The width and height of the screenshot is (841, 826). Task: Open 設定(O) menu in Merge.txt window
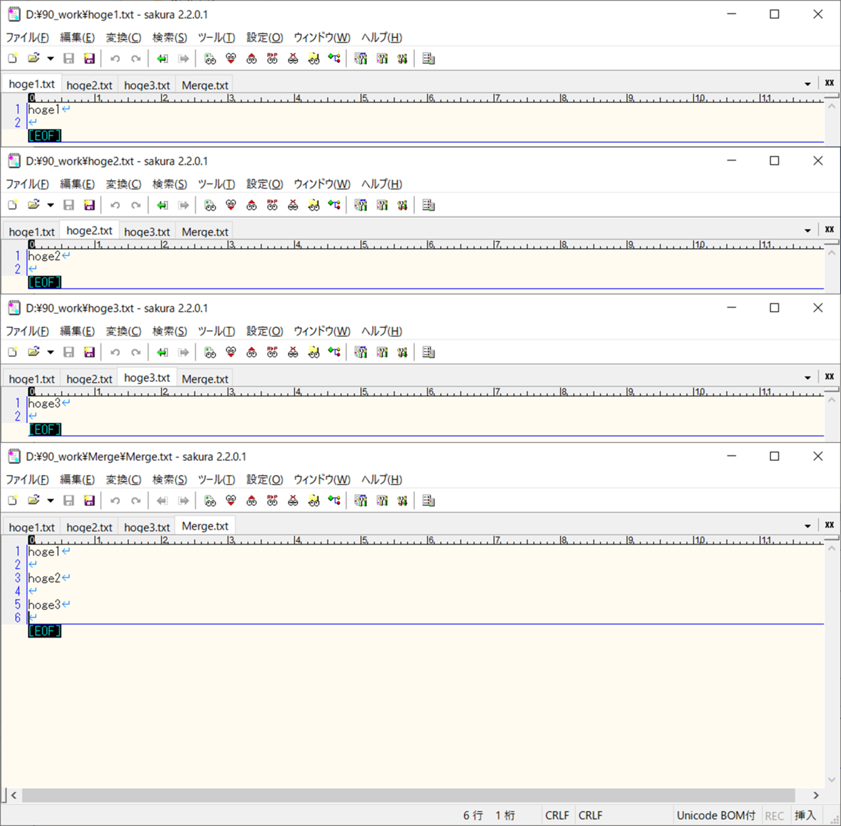tap(264, 480)
